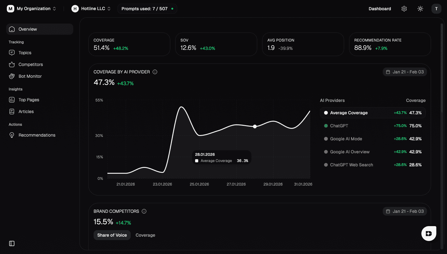Open the Overview section

[x=28, y=29]
